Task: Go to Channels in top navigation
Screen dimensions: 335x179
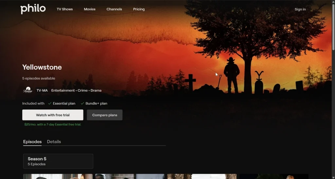Action: (x=114, y=9)
